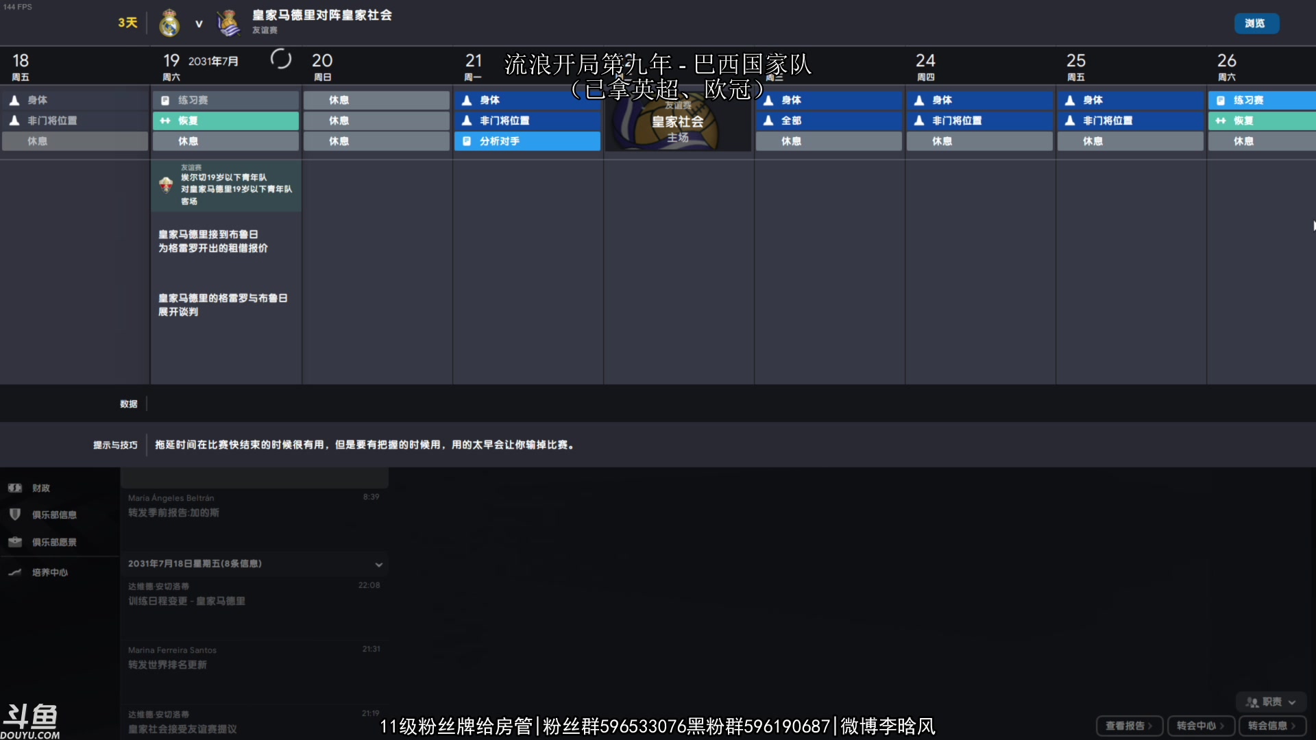1316x740 pixels.
Task: Click the Real Sociedad crest in header
Action: point(228,23)
